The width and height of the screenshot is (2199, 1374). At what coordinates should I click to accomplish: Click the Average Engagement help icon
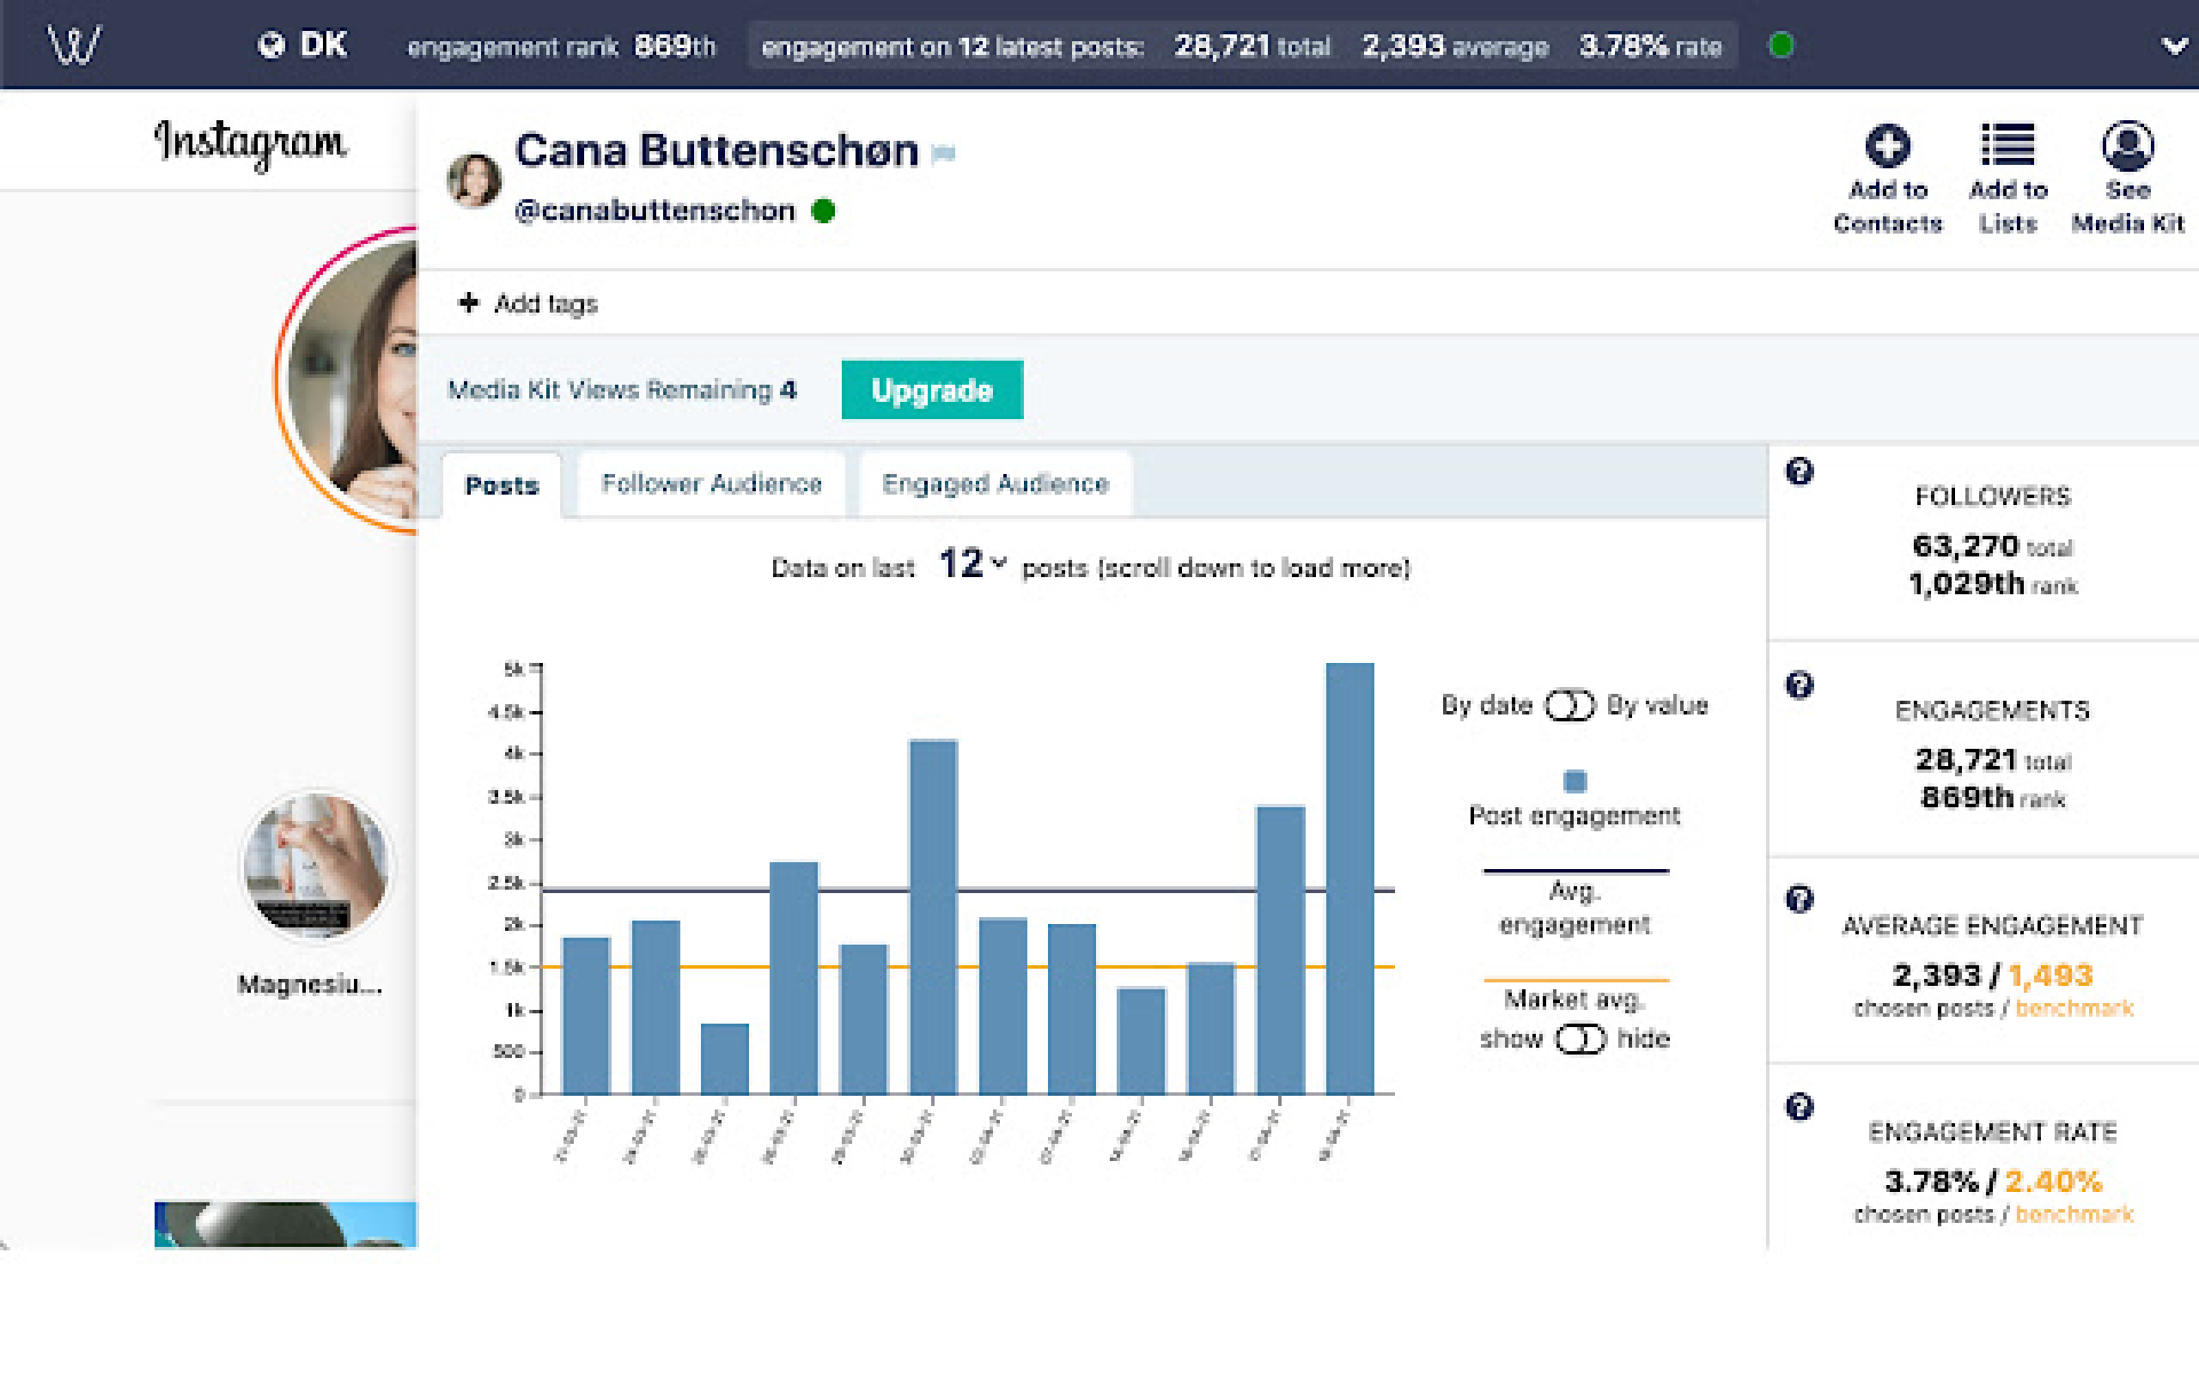pyautogui.click(x=1800, y=899)
